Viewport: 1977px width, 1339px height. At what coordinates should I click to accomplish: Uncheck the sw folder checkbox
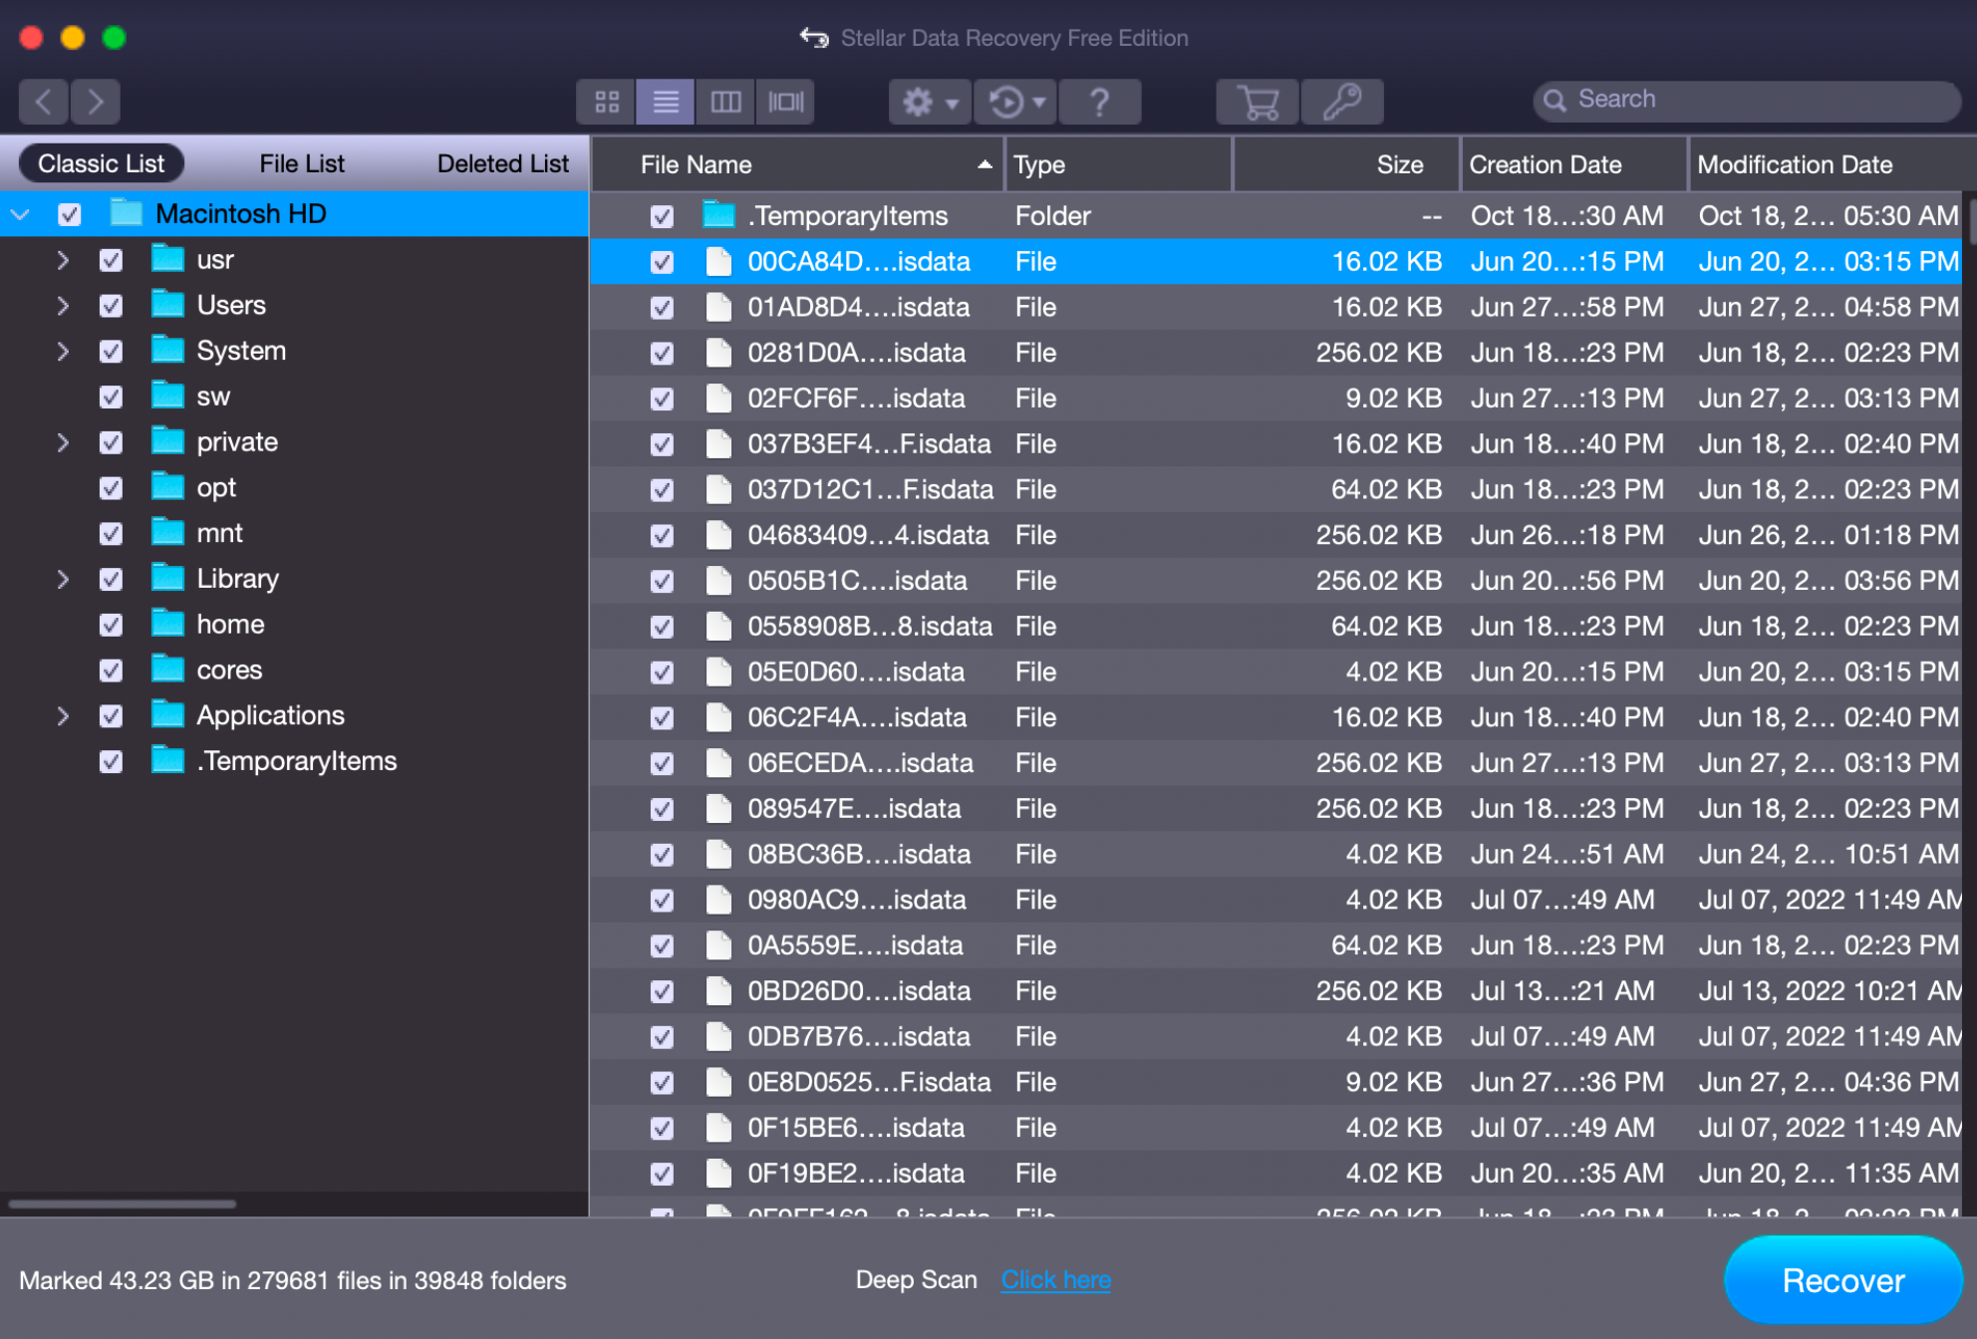(x=111, y=397)
